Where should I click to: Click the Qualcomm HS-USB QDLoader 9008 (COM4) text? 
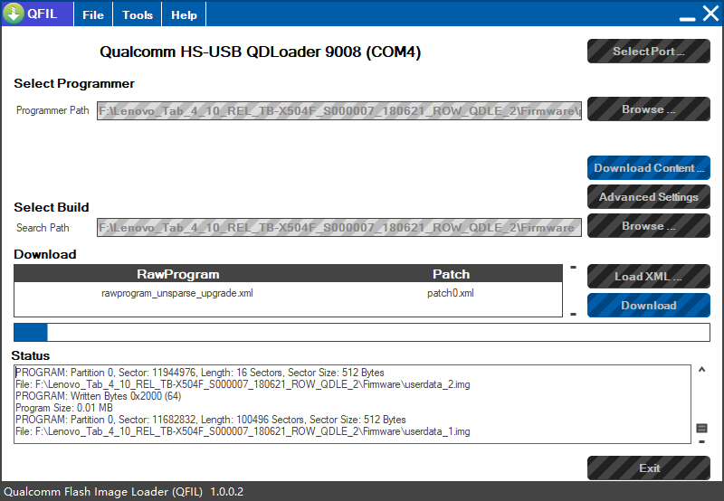pos(261,52)
